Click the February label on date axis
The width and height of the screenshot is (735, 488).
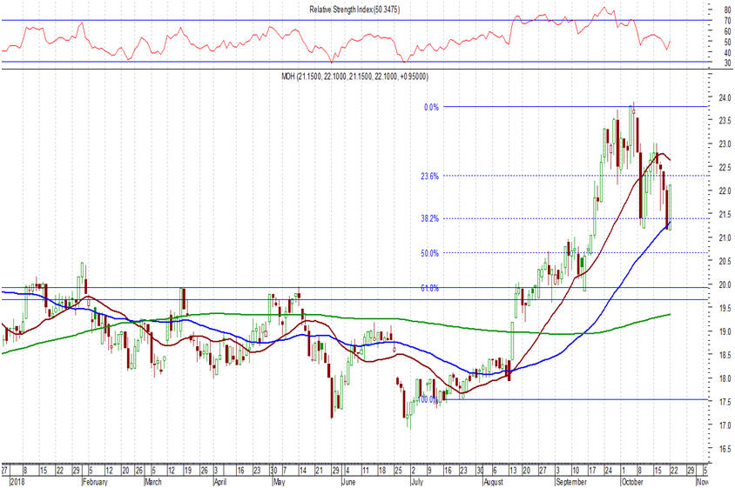pyautogui.click(x=97, y=480)
